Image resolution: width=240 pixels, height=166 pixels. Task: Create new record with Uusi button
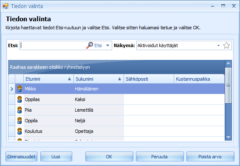[56, 157]
